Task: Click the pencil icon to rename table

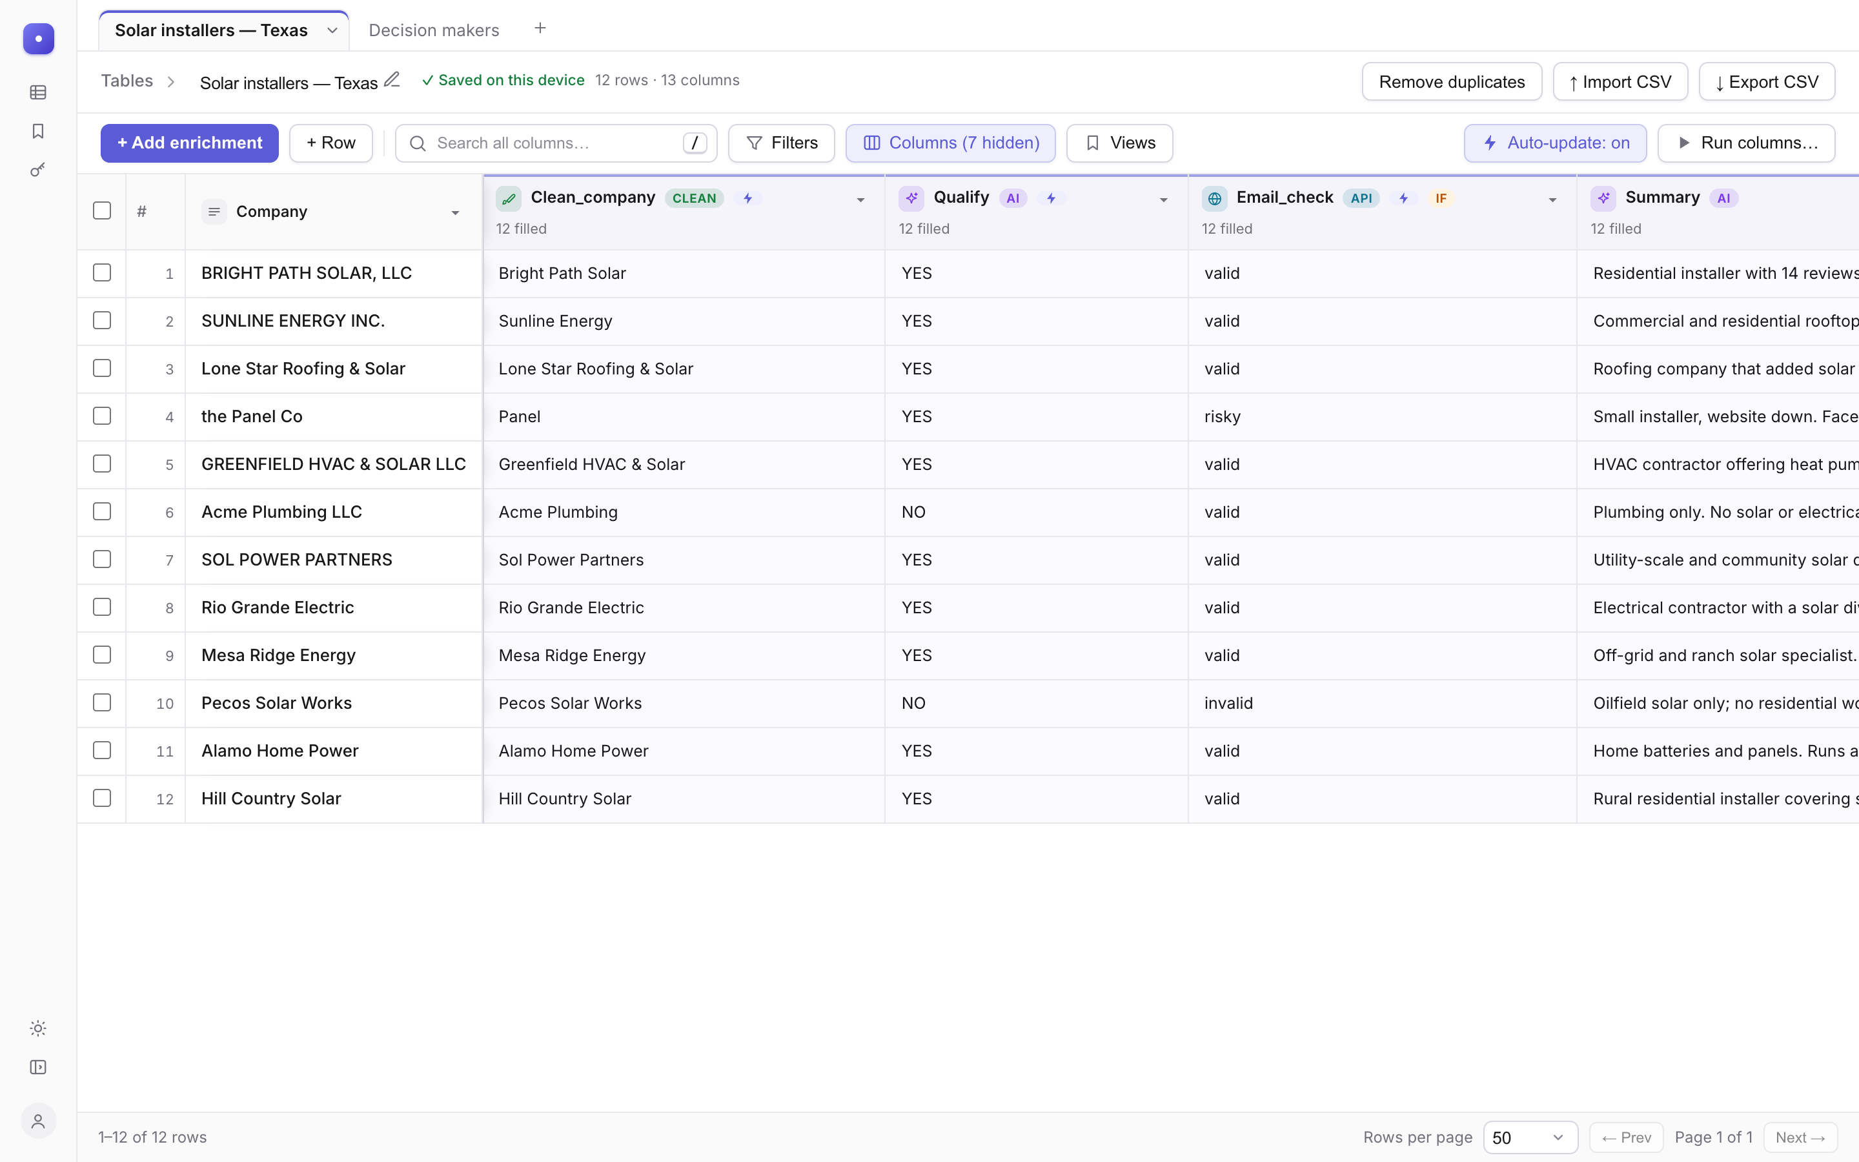Action: point(392,80)
